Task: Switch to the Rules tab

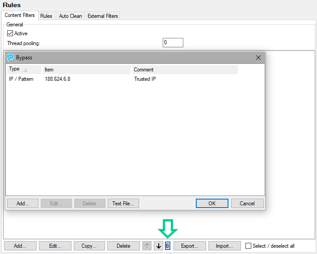Action: point(46,16)
